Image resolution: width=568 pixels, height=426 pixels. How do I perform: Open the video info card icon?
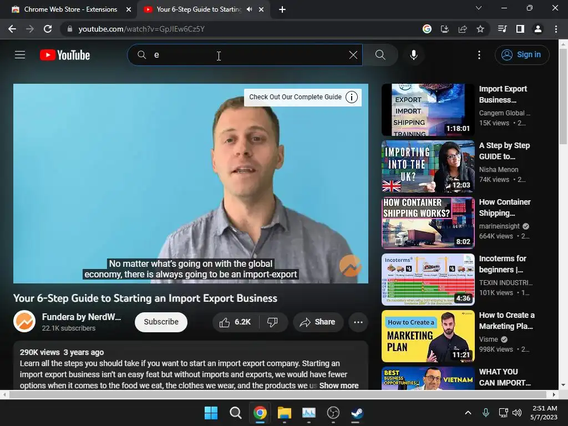tap(351, 97)
